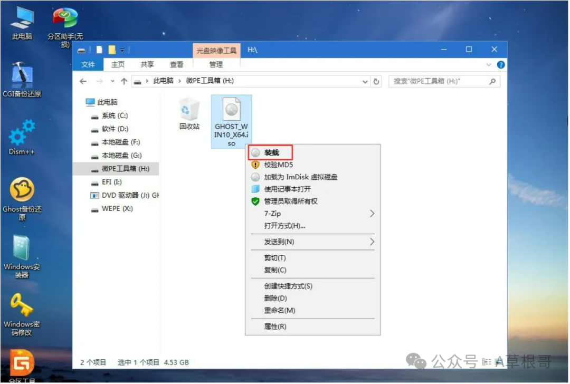Select 光盘映像工具 contextual tab
Image resolution: width=570 pixels, height=384 pixels.
point(216,51)
